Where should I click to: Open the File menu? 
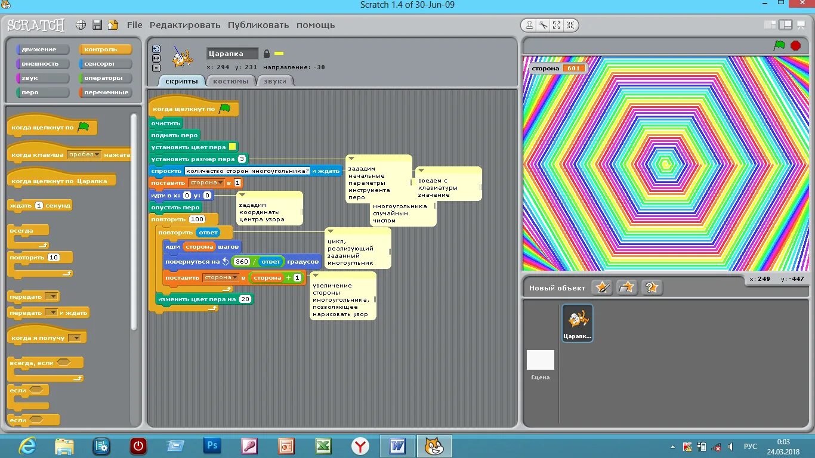[x=135, y=25]
